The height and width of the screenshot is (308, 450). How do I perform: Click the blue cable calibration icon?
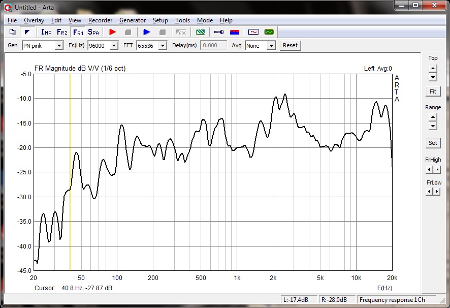click(219, 32)
